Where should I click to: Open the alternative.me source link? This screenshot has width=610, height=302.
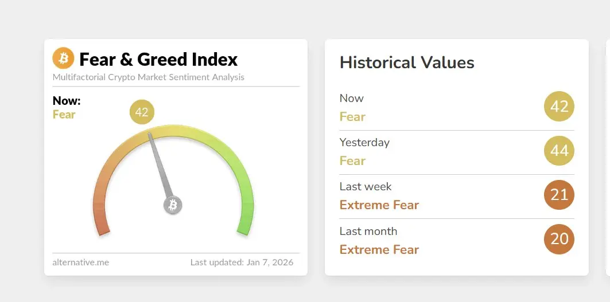point(80,262)
